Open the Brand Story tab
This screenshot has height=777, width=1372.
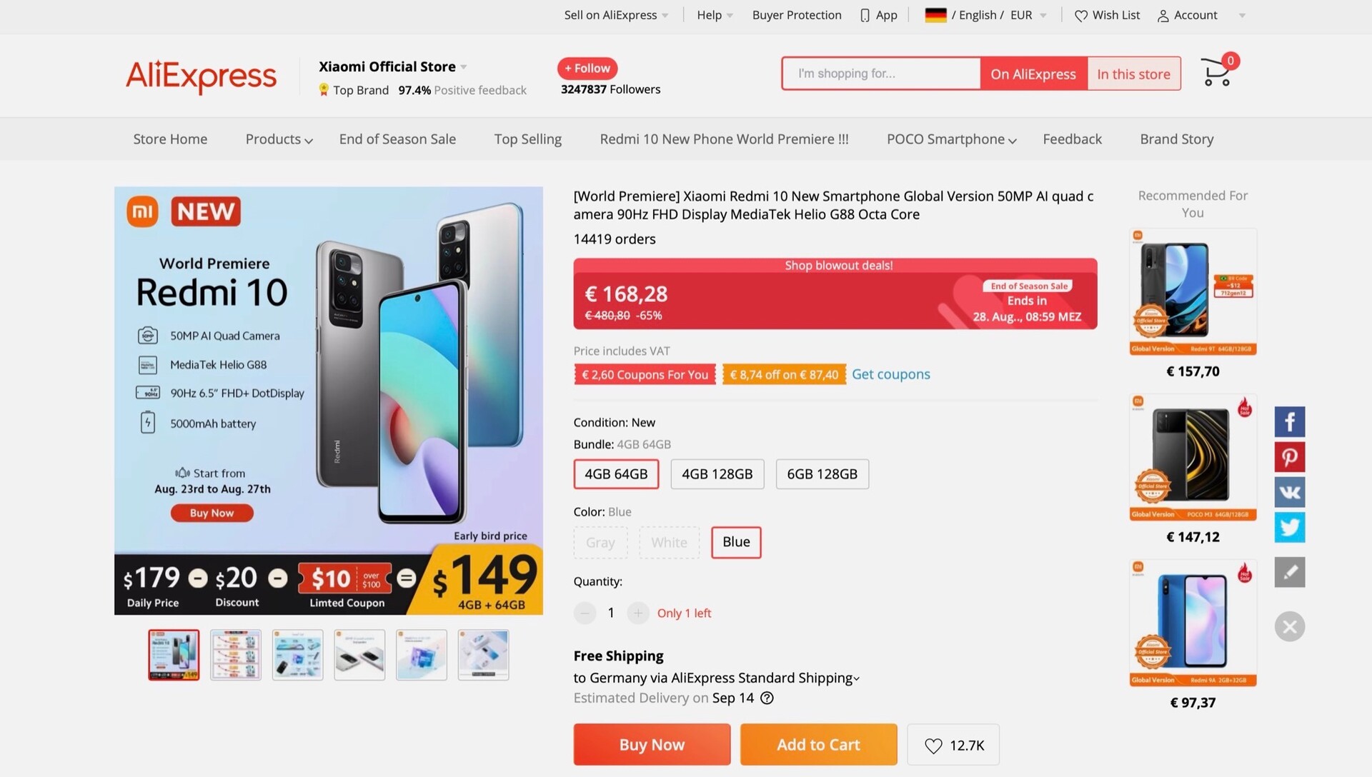(x=1176, y=139)
